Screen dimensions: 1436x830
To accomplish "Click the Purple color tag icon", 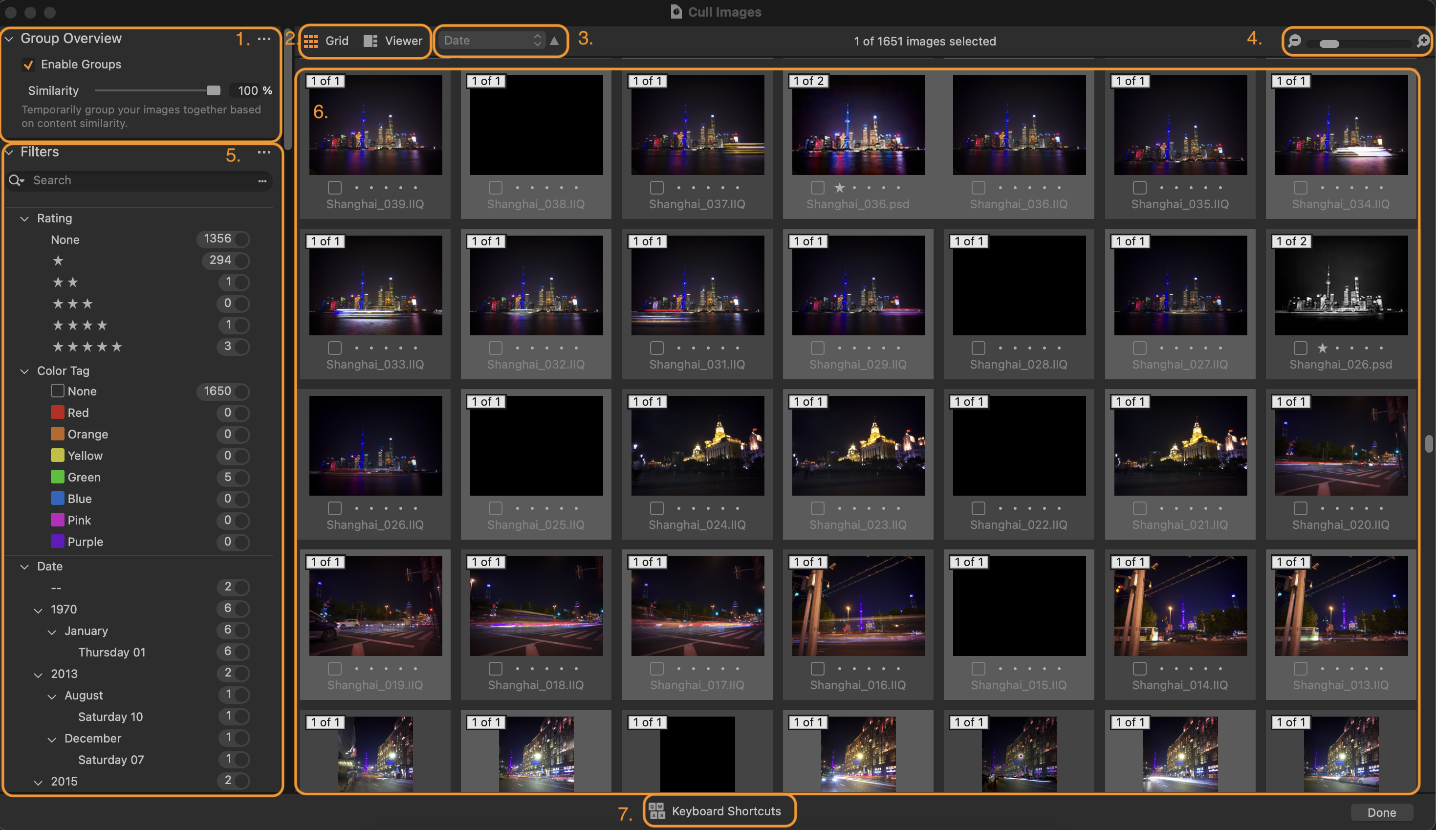I will coord(58,542).
